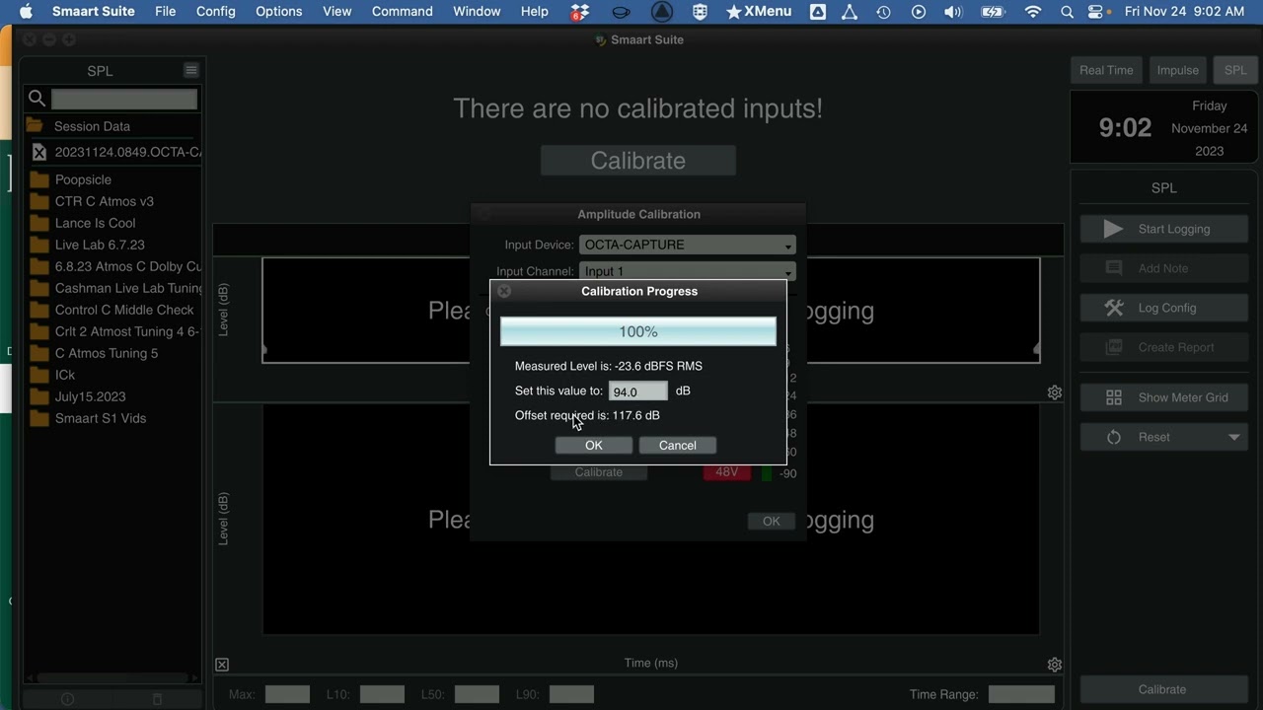This screenshot has width=1263, height=710.
Task: Click the L90 value field
Action: 571,694
